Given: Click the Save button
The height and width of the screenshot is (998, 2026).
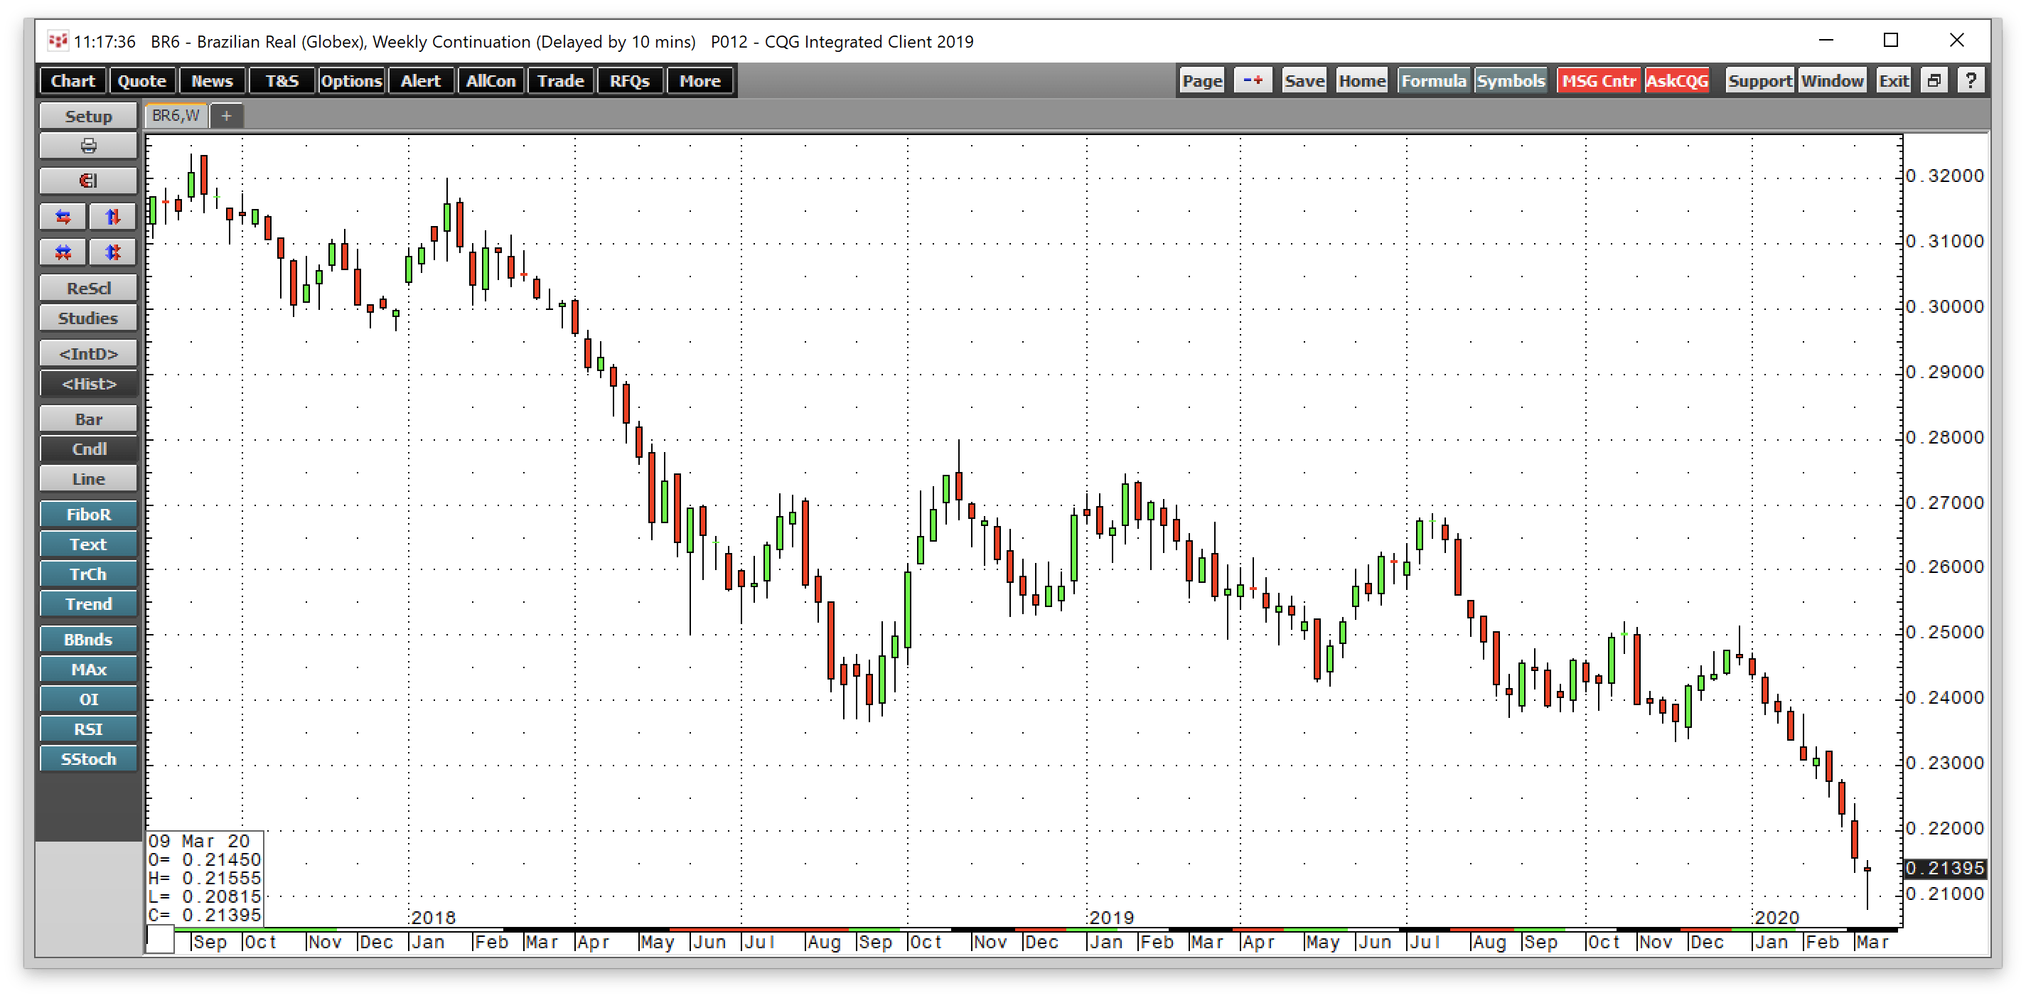Looking at the screenshot, I should click(x=1304, y=81).
